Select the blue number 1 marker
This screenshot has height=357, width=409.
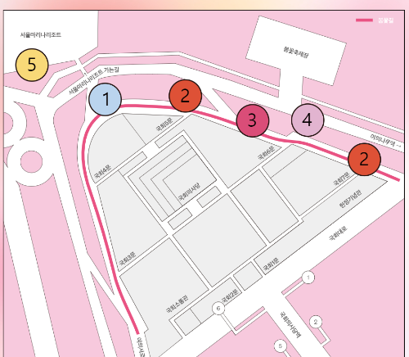point(105,99)
